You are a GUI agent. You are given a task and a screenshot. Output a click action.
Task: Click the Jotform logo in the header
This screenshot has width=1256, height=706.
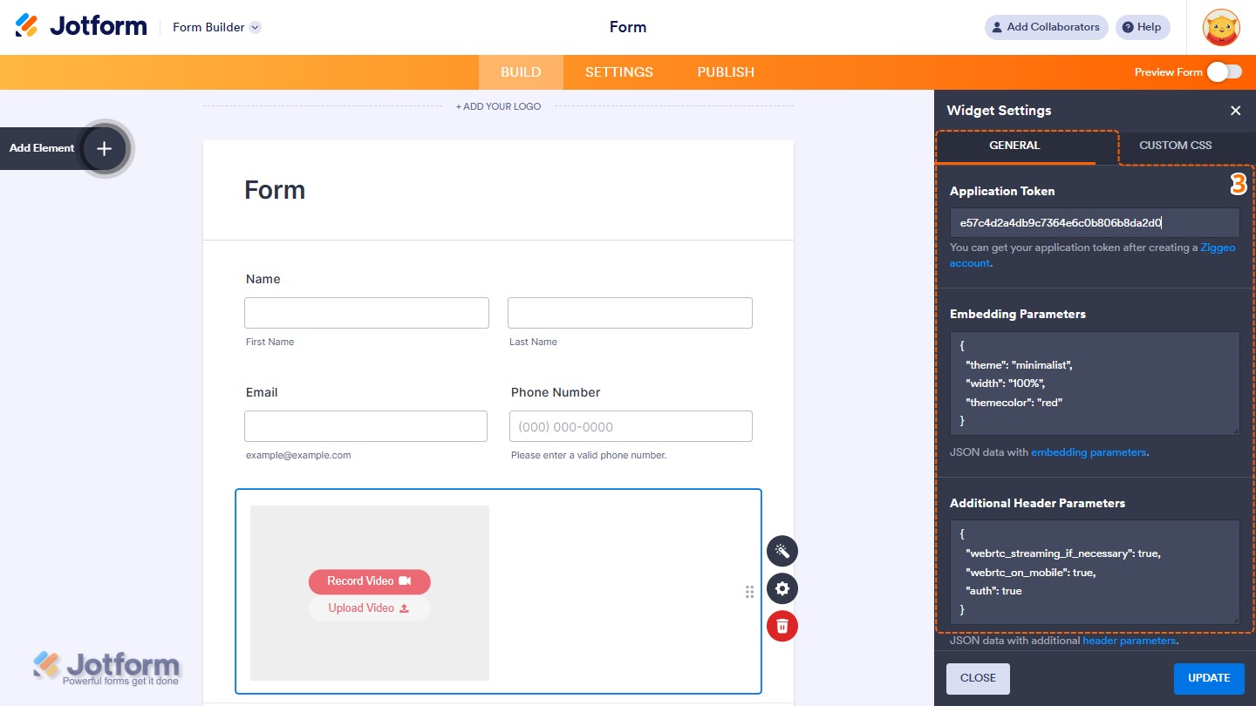click(x=81, y=25)
